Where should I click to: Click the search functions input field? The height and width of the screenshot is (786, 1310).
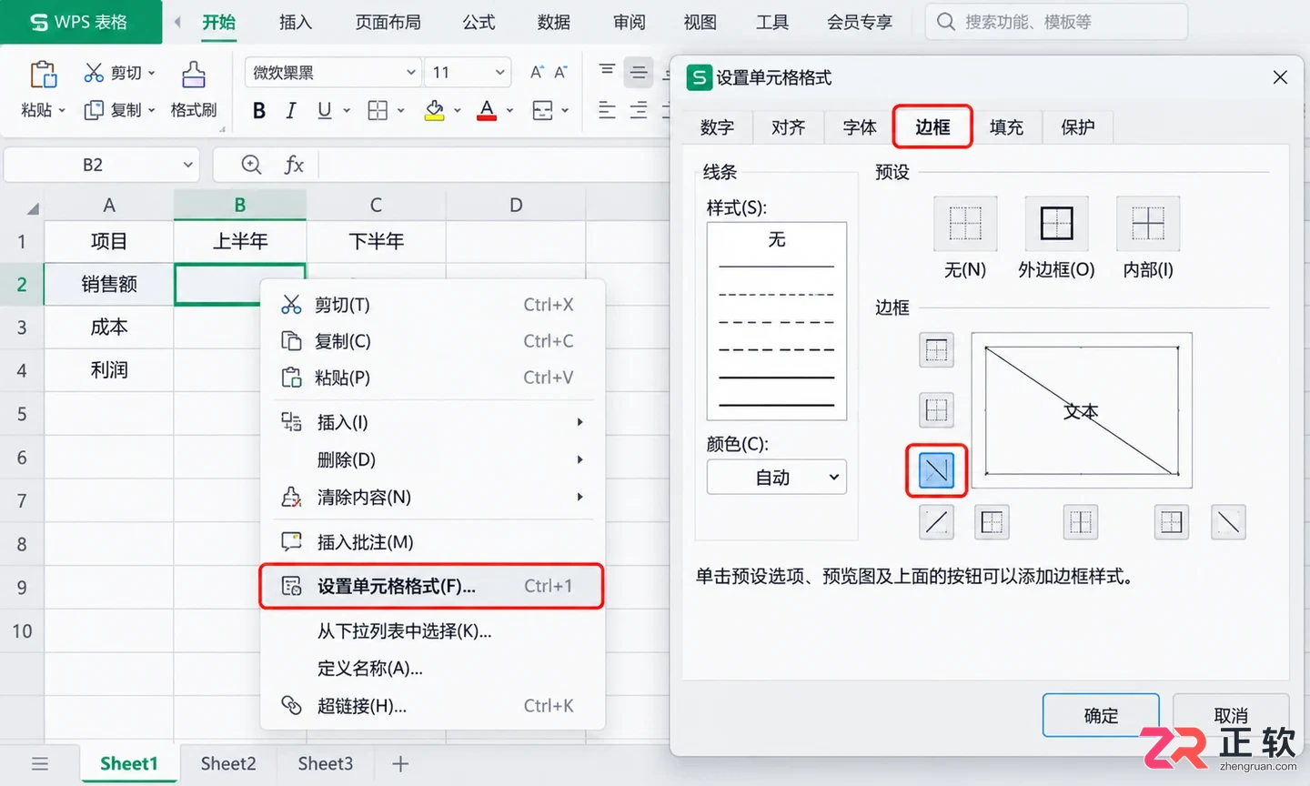pos(1056,22)
